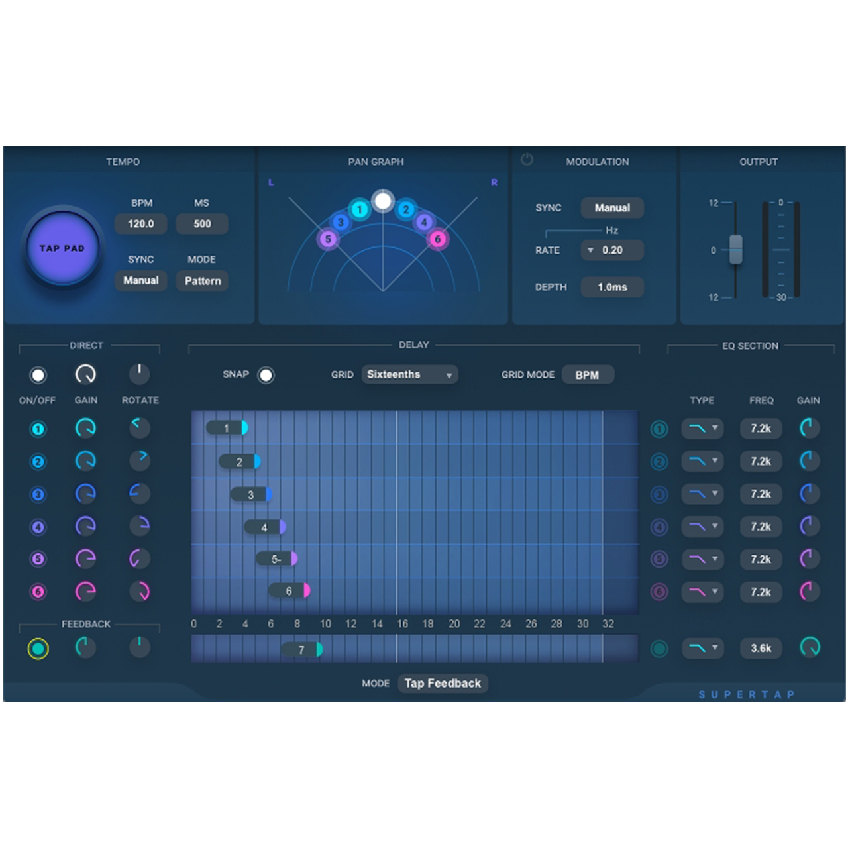
Task: Click the output level fader handle
Action: (735, 249)
